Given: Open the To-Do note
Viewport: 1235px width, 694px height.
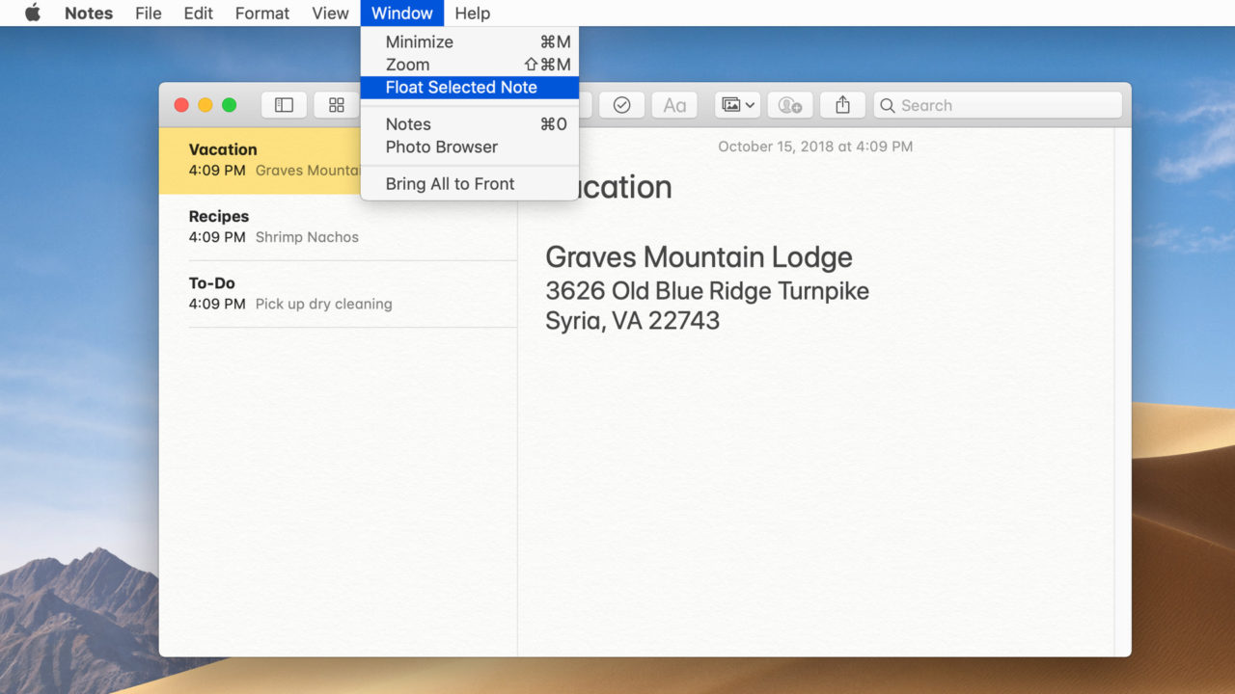Looking at the screenshot, I should pyautogui.click(x=289, y=292).
